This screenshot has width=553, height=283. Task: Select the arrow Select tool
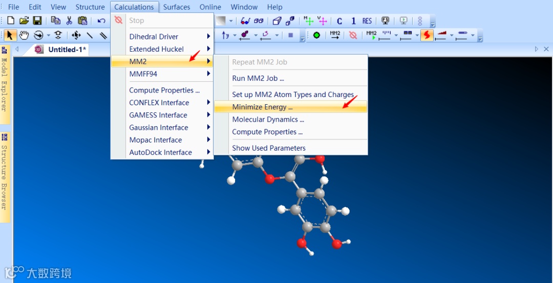10,35
